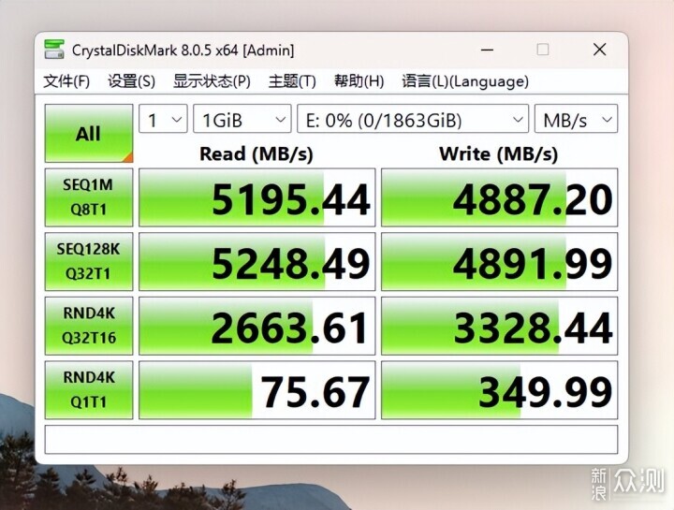Click the RND4K Q32T16 write result 3328.44
The height and width of the screenshot is (510, 674).
[x=500, y=326]
